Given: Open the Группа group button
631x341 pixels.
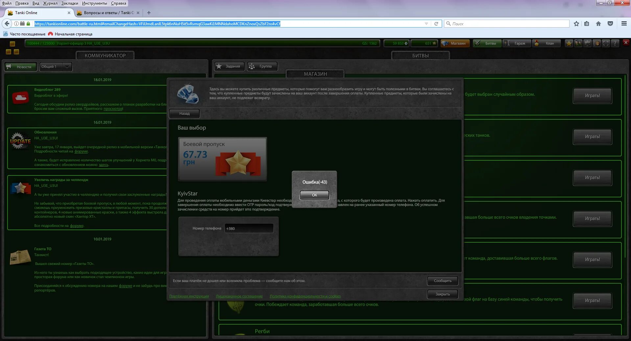Looking at the screenshot, I should (x=262, y=66).
